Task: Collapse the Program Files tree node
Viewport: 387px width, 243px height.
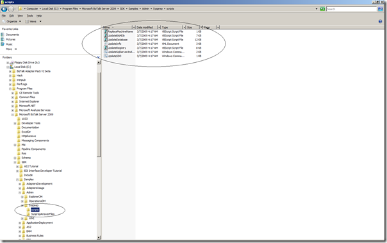Action: tap(10, 88)
